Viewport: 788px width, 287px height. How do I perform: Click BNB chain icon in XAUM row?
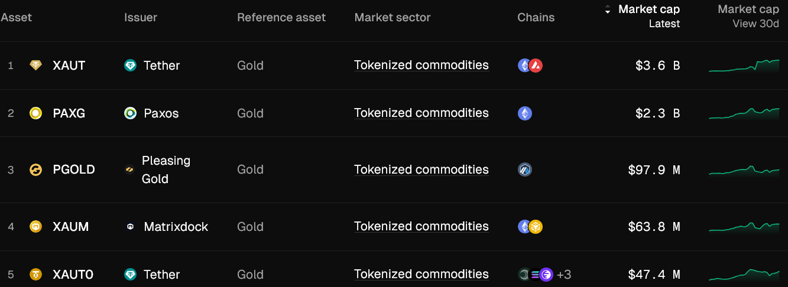[536, 227]
